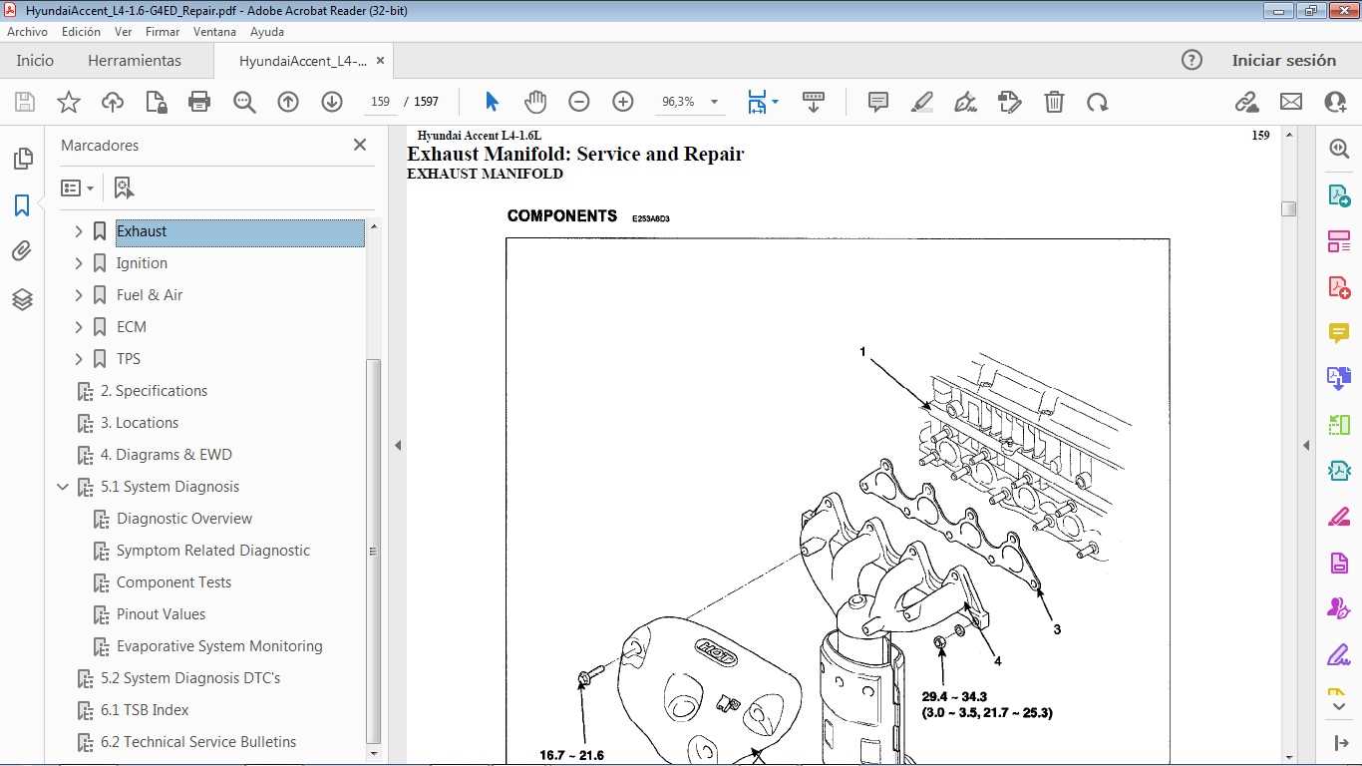Open scrolling mode toolbar icon

[x=814, y=102]
